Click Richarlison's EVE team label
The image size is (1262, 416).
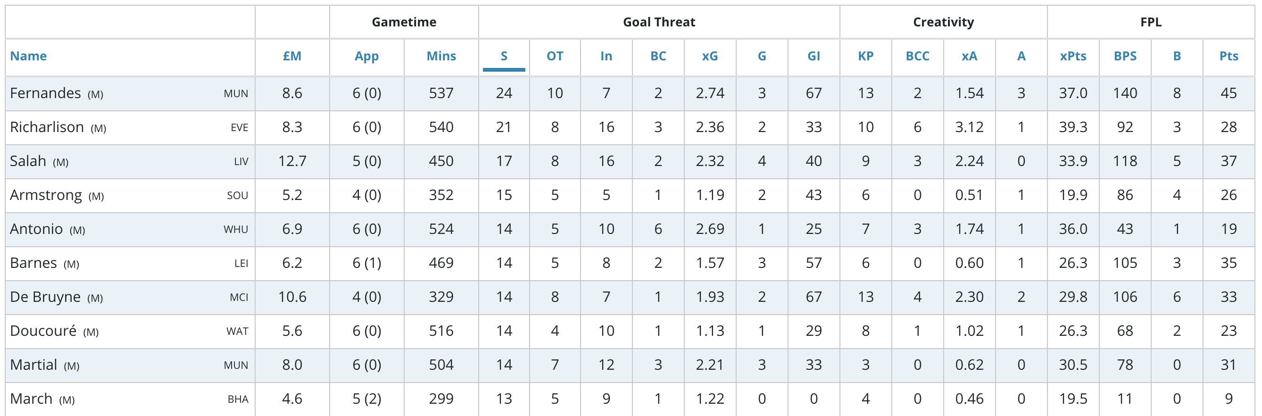click(x=239, y=127)
